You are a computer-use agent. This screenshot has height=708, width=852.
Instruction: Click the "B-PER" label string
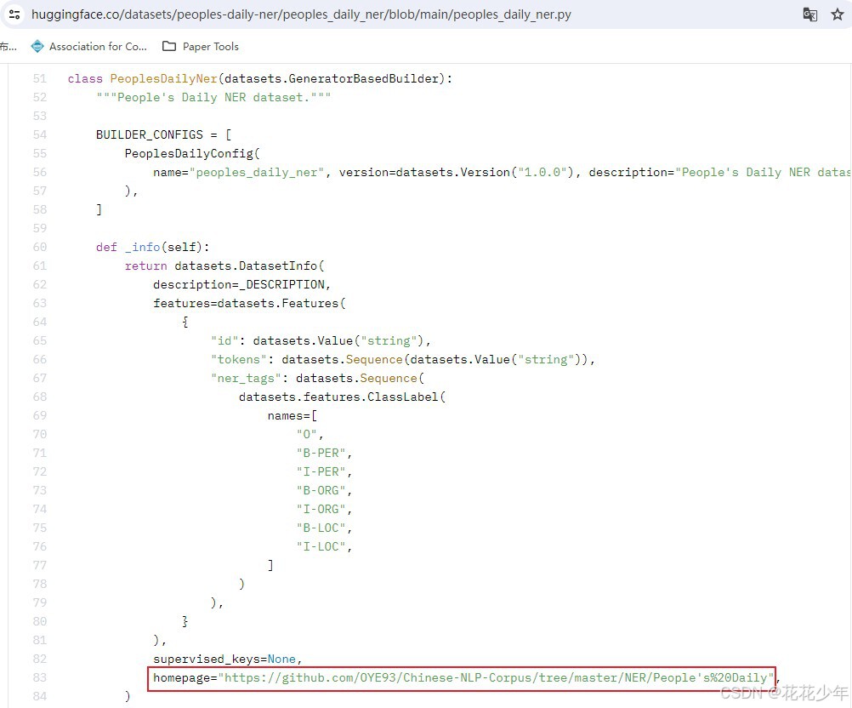pos(323,453)
